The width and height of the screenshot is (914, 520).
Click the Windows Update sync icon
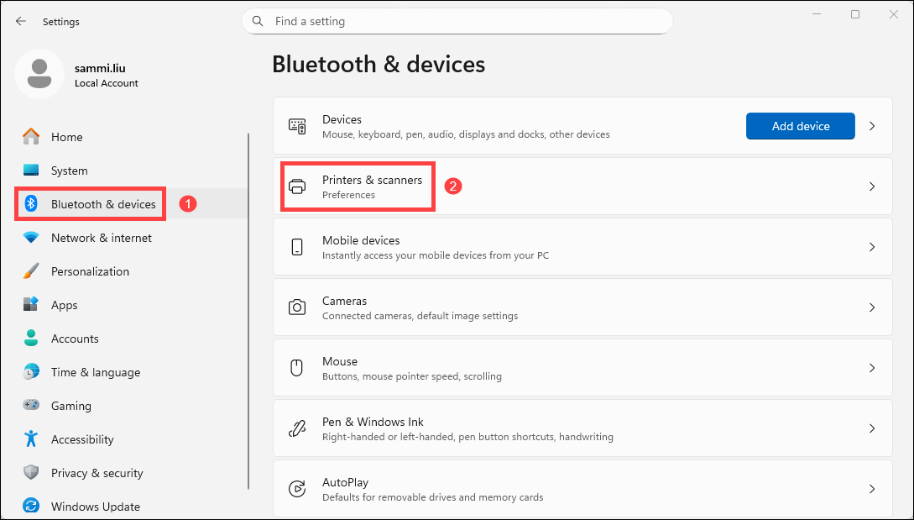[31, 507]
